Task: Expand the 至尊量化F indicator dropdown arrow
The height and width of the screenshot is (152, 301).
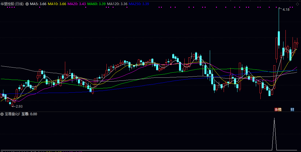Action: pyautogui.click(x=2, y=114)
